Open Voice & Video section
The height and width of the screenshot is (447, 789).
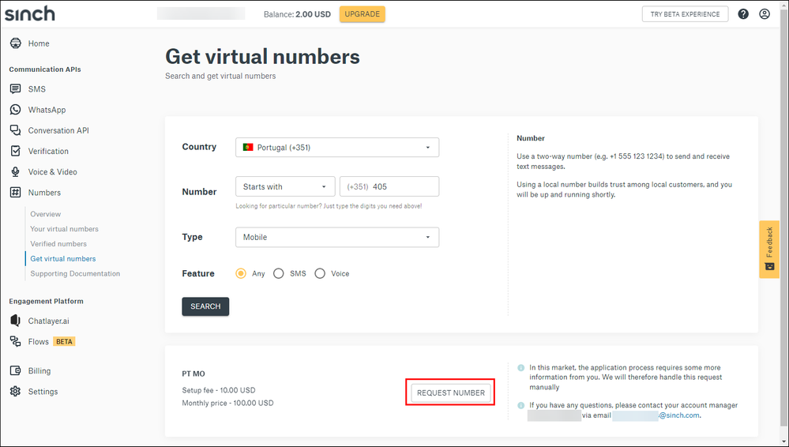coord(52,171)
